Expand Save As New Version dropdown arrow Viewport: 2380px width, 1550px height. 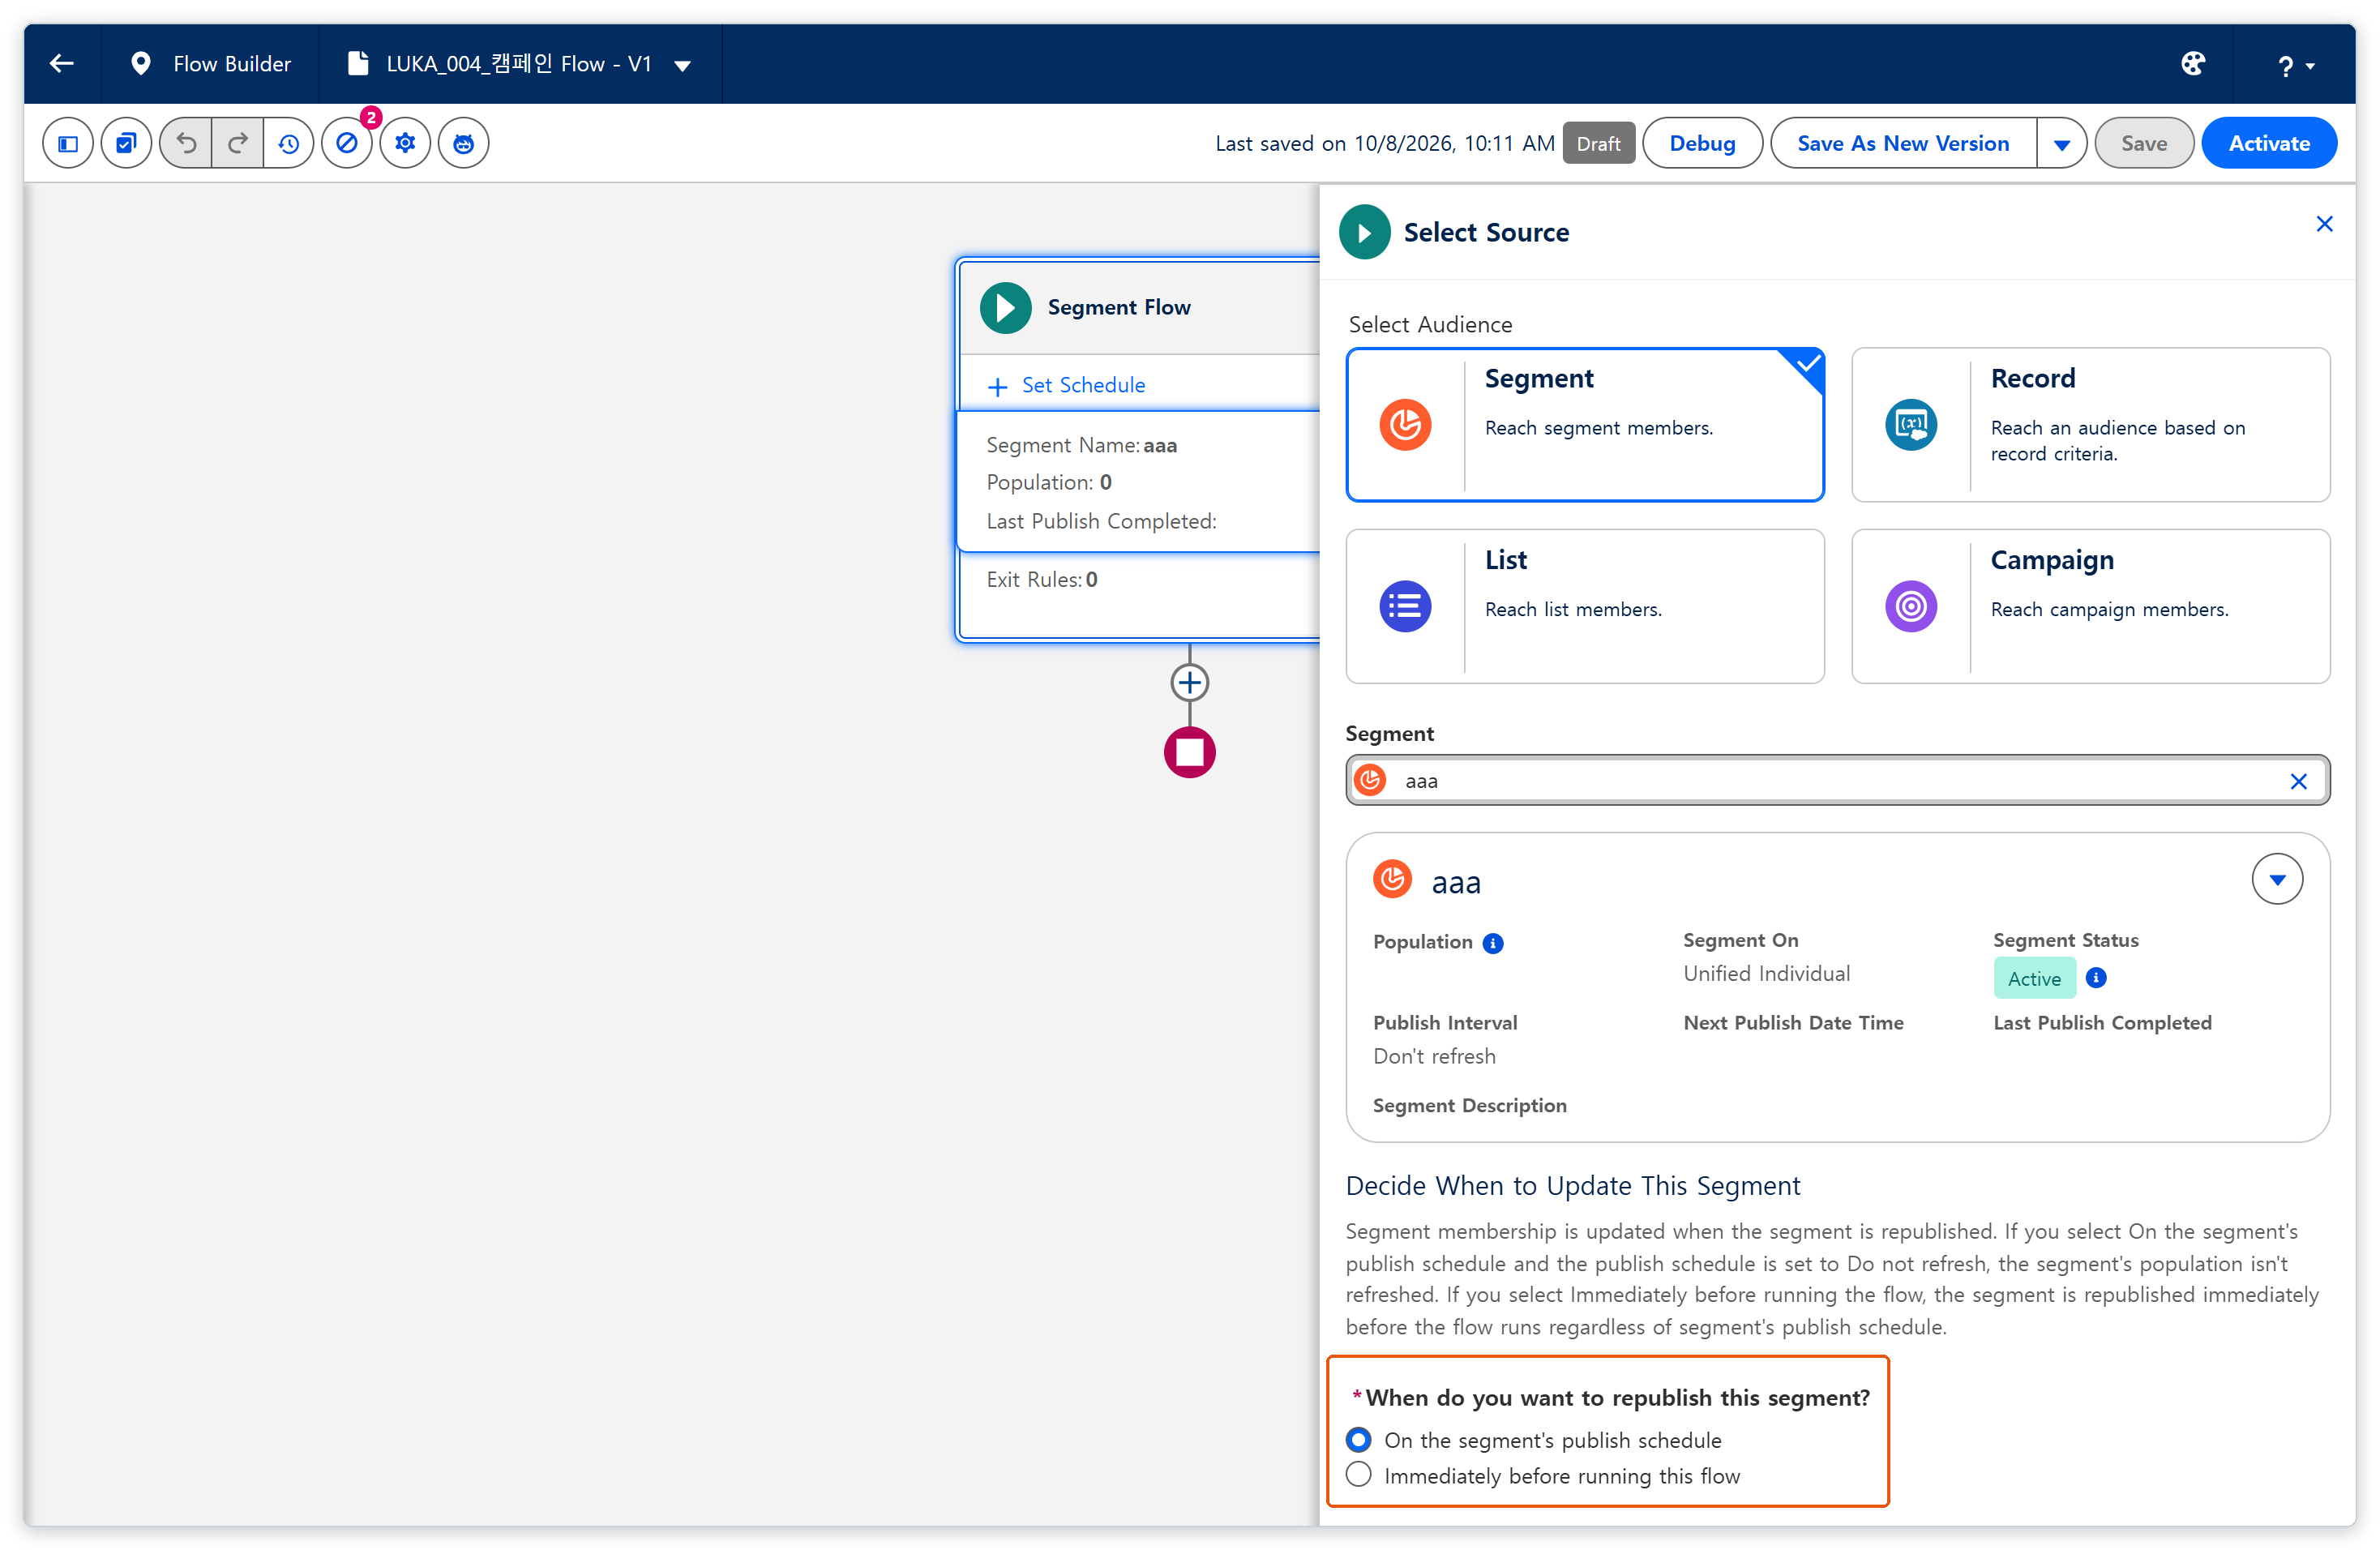coord(2061,143)
